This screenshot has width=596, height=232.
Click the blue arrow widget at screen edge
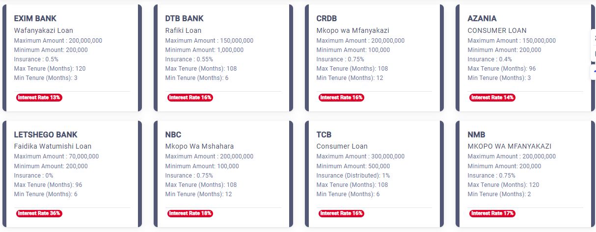[x=593, y=72]
